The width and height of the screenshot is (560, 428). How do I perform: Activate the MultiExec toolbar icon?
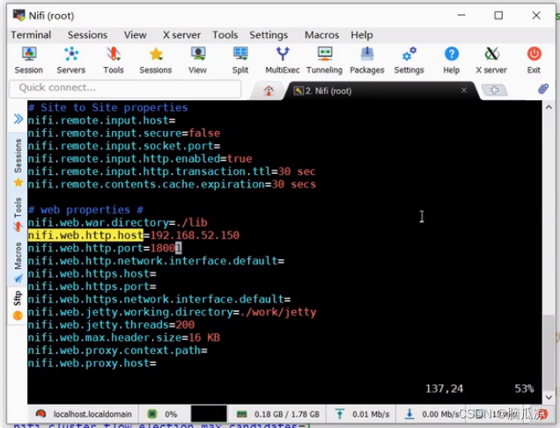[283, 61]
